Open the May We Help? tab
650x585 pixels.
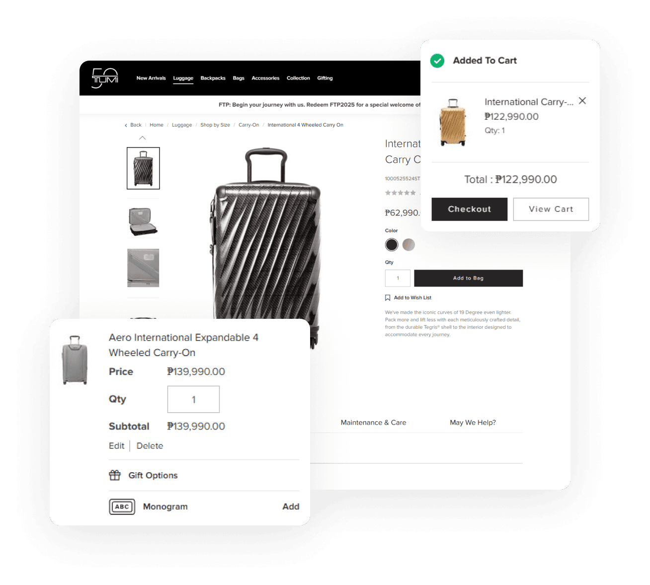pos(473,423)
